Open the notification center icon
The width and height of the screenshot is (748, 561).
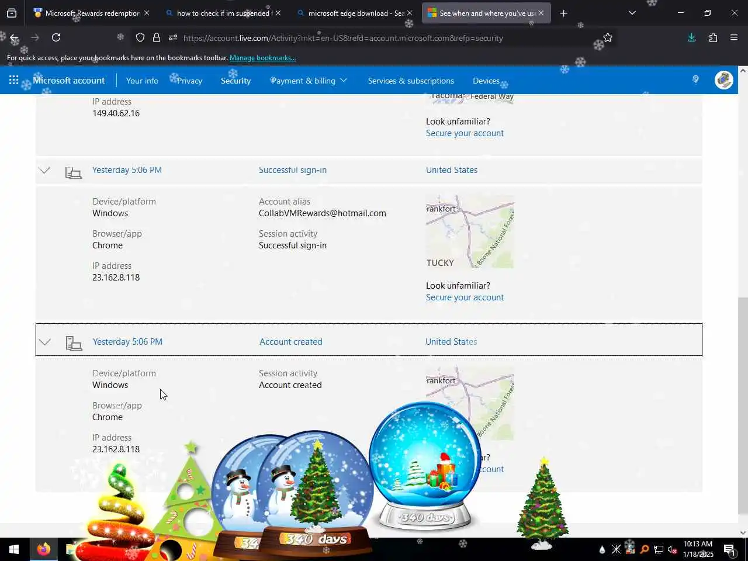click(729, 549)
